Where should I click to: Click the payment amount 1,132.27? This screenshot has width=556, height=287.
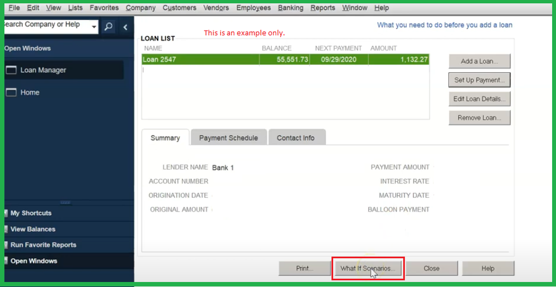pos(414,60)
